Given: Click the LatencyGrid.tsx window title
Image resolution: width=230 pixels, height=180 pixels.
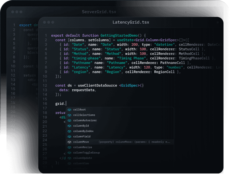Looking at the screenshot, I should (x=131, y=22).
